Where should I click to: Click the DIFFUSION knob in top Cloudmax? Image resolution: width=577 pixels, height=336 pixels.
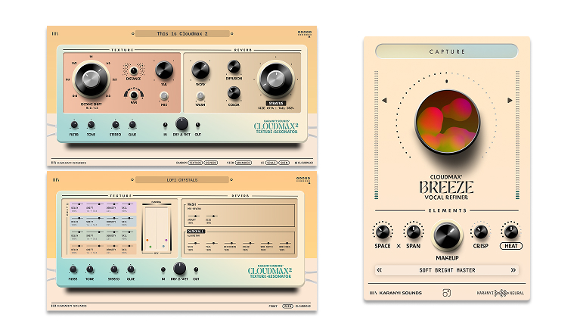tap(234, 67)
